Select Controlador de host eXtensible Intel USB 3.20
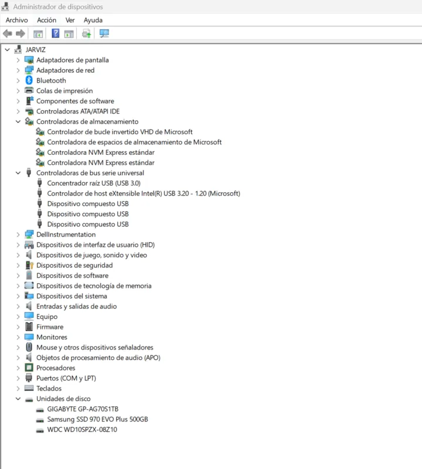This screenshot has height=469, width=422. point(144,193)
